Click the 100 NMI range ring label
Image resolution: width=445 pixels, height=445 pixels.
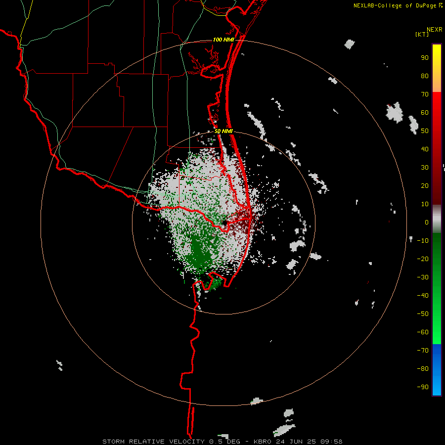[223, 40]
